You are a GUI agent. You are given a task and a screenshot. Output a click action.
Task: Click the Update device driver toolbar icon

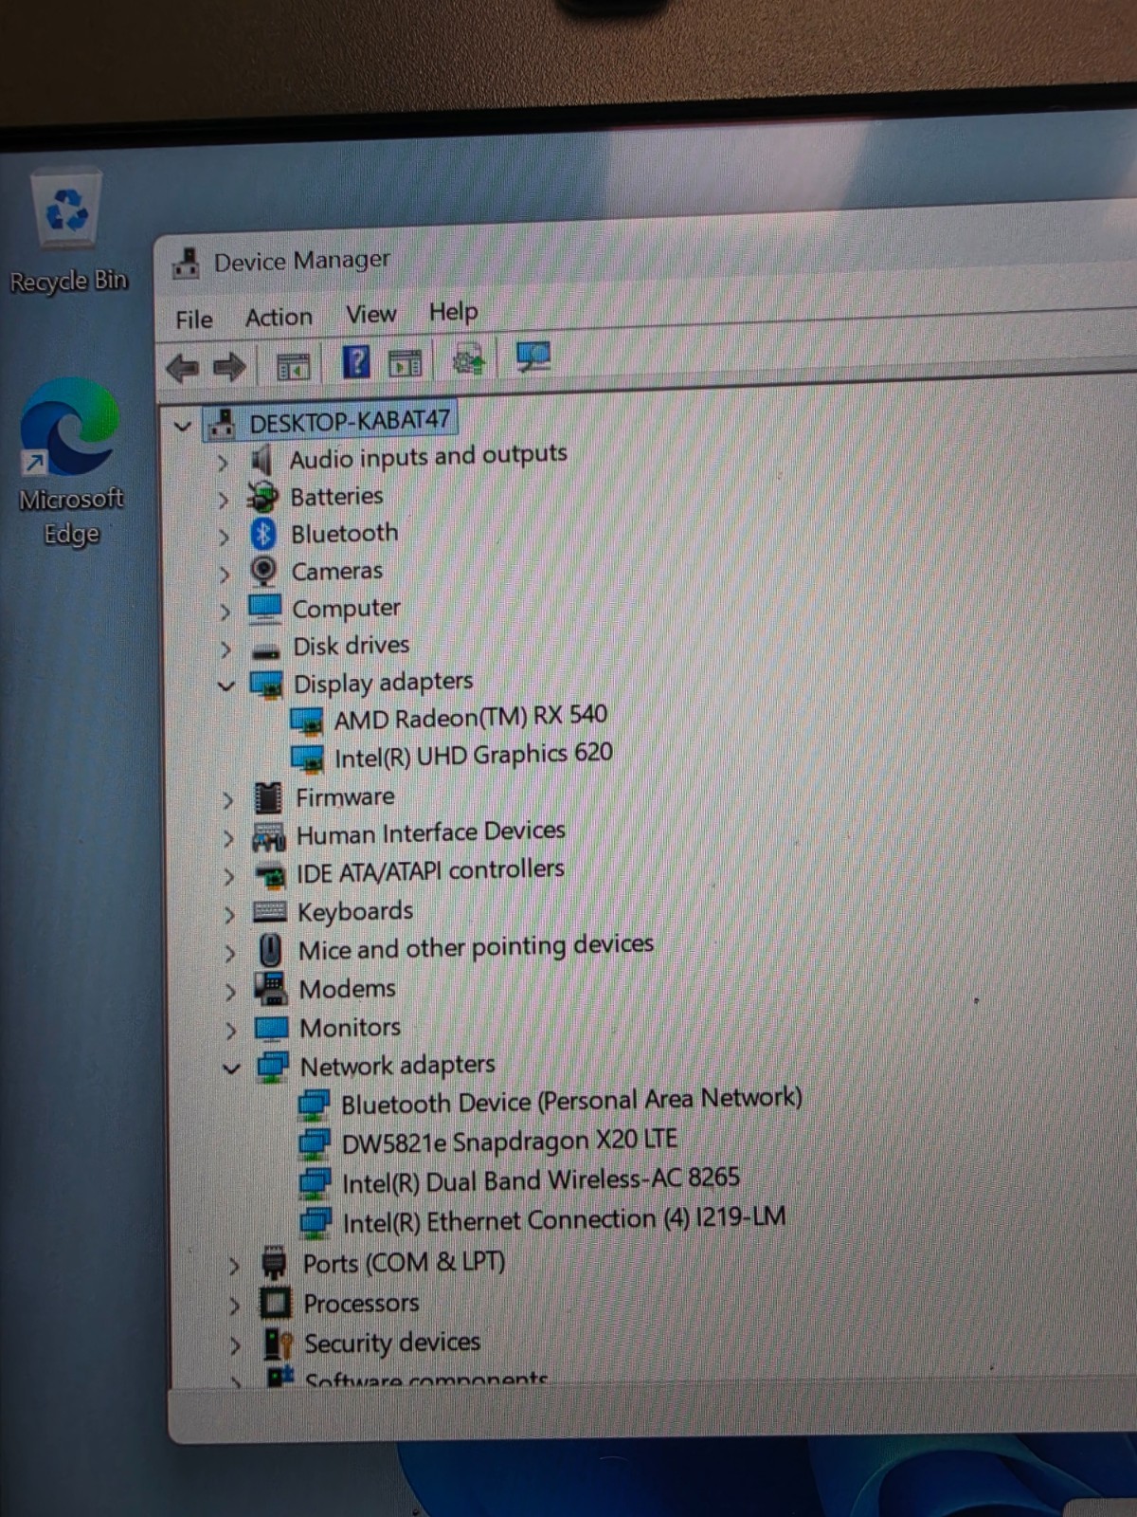pyautogui.click(x=468, y=359)
